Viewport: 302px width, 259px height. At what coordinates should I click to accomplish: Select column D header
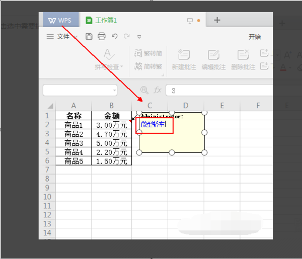pos(186,106)
